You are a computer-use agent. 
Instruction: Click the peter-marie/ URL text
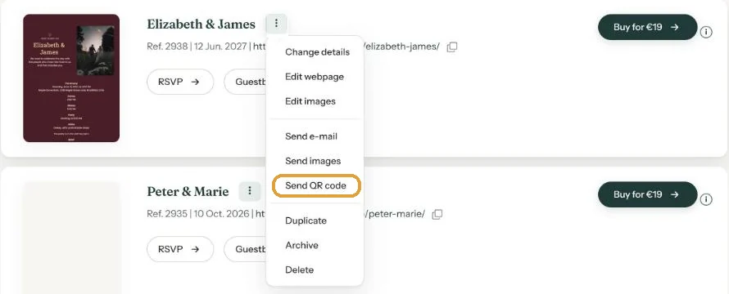395,214
